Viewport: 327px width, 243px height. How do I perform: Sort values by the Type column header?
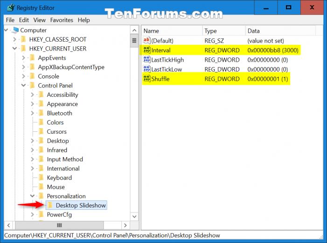[224, 31]
